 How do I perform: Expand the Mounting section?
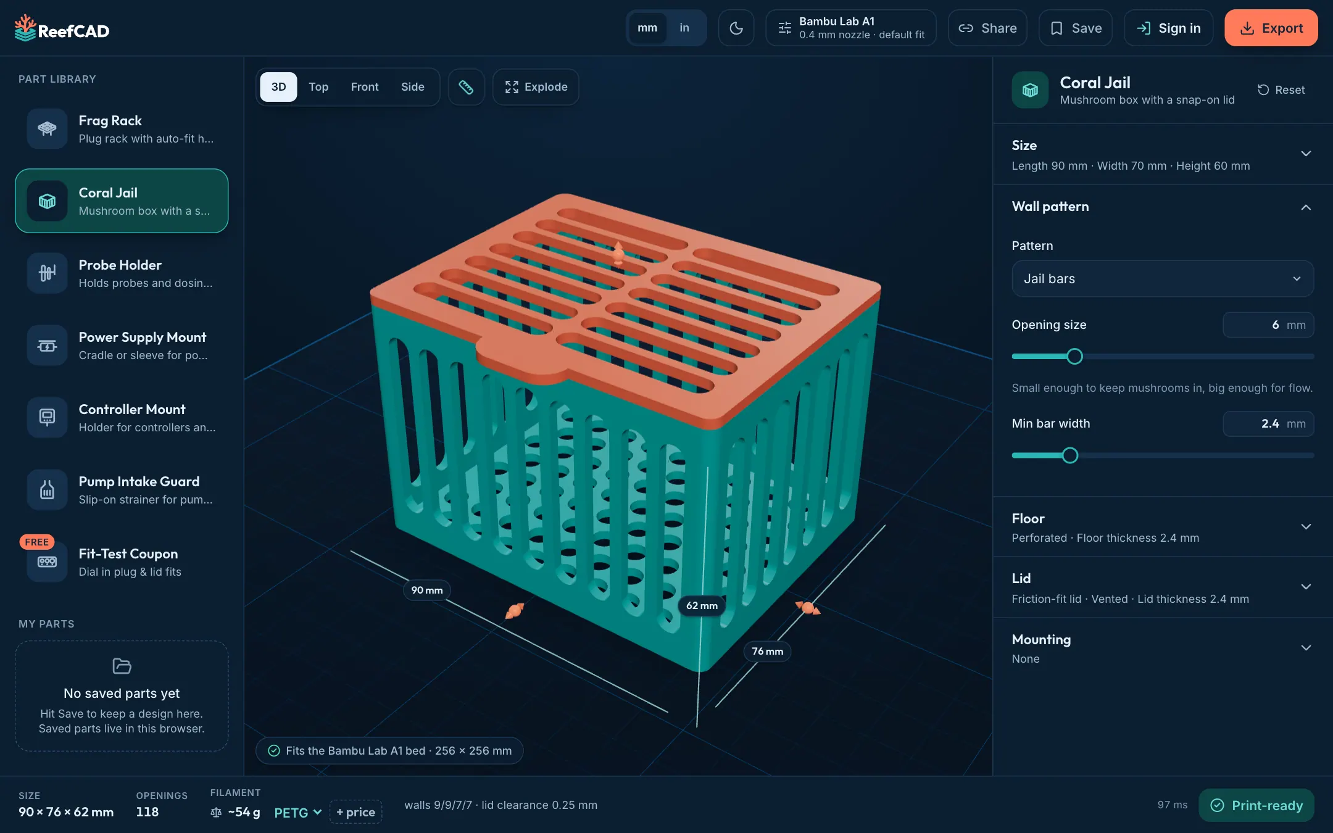tap(1163, 648)
